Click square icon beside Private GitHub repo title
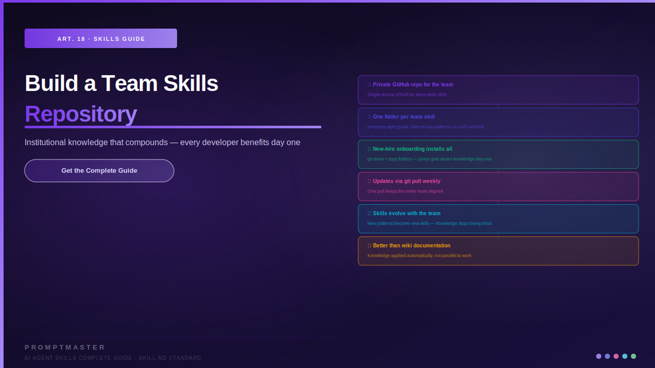Screen dimensions: 655x368 tap(369, 85)
